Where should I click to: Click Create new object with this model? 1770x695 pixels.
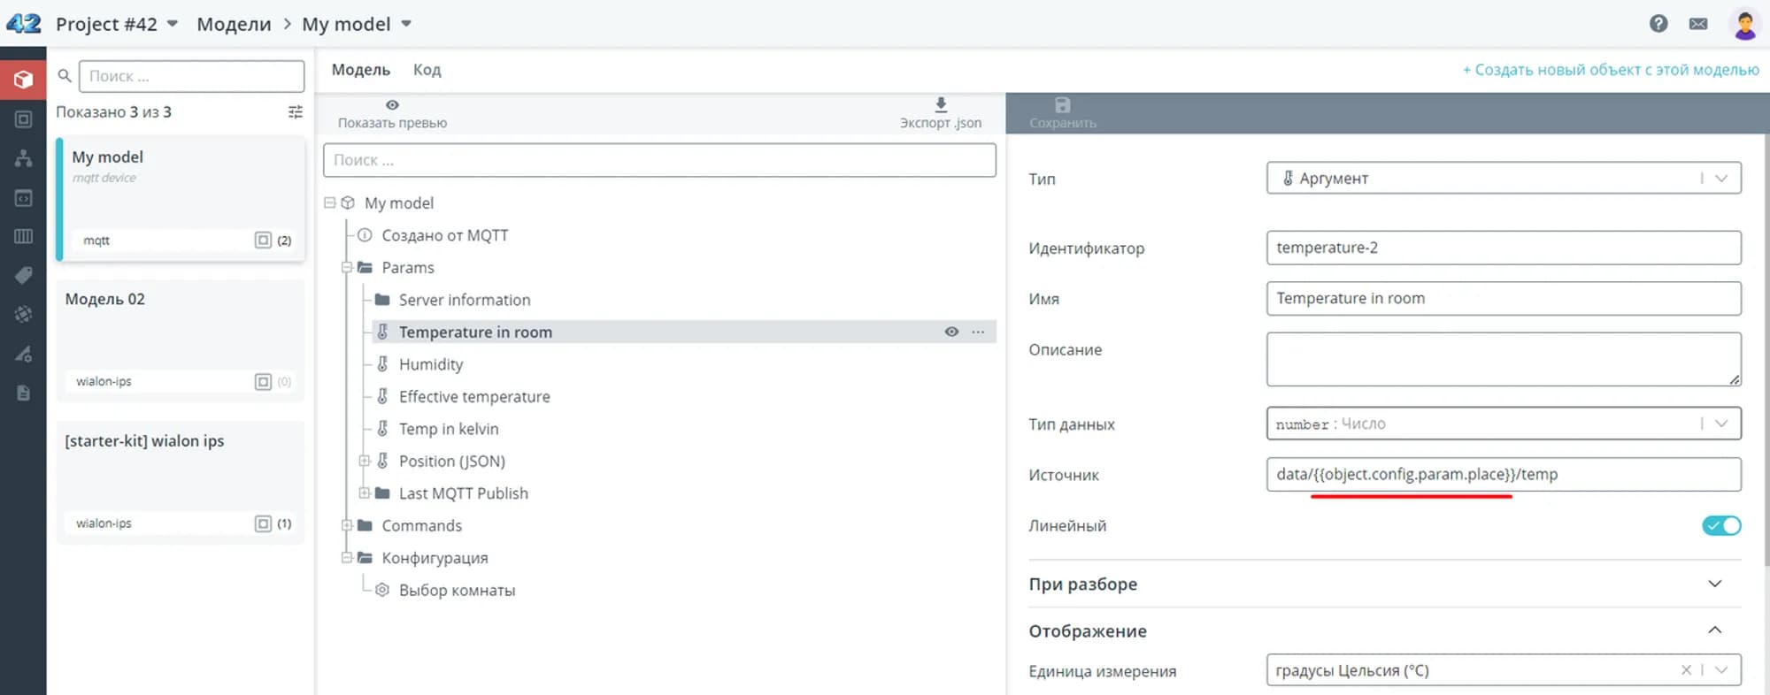1610,70
